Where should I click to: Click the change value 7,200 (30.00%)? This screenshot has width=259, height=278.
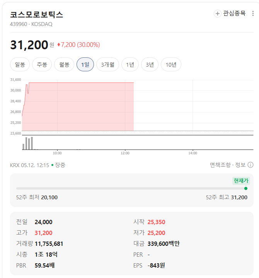click(78, 45)
